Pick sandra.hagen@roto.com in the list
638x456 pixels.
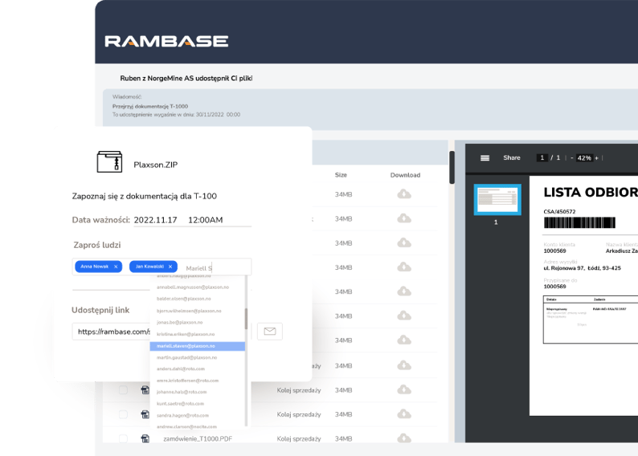[x=182, y=415]
